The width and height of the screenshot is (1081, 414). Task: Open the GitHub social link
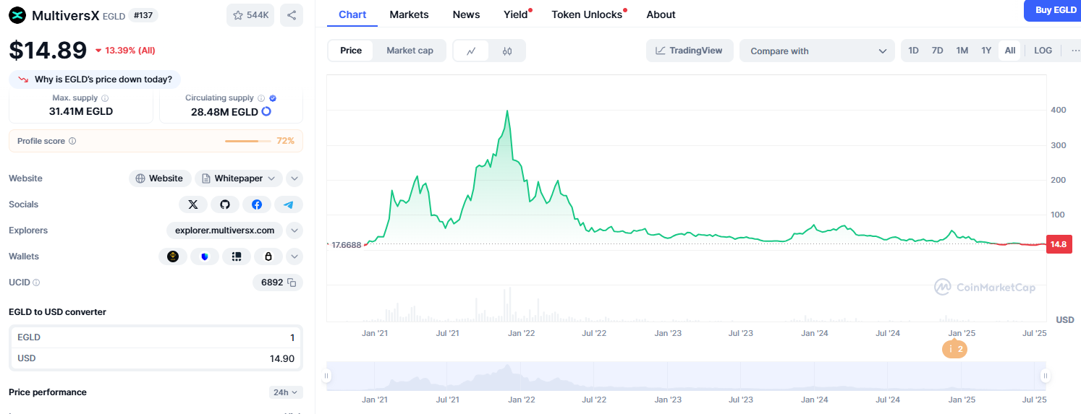[x=224, y=204]
